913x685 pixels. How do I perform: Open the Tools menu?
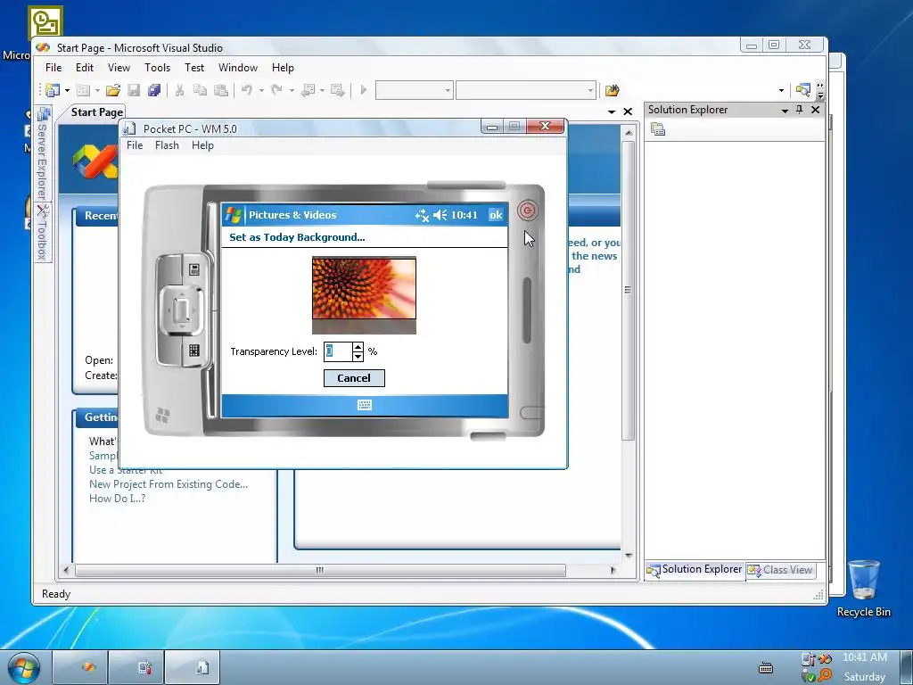tap(157, 68)
